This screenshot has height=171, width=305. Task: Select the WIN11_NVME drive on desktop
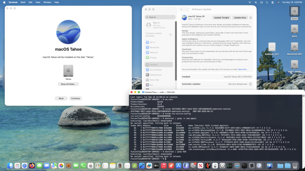[294, 67]
